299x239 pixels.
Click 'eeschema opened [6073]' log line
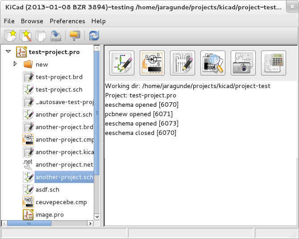click(x=141, y=123)
